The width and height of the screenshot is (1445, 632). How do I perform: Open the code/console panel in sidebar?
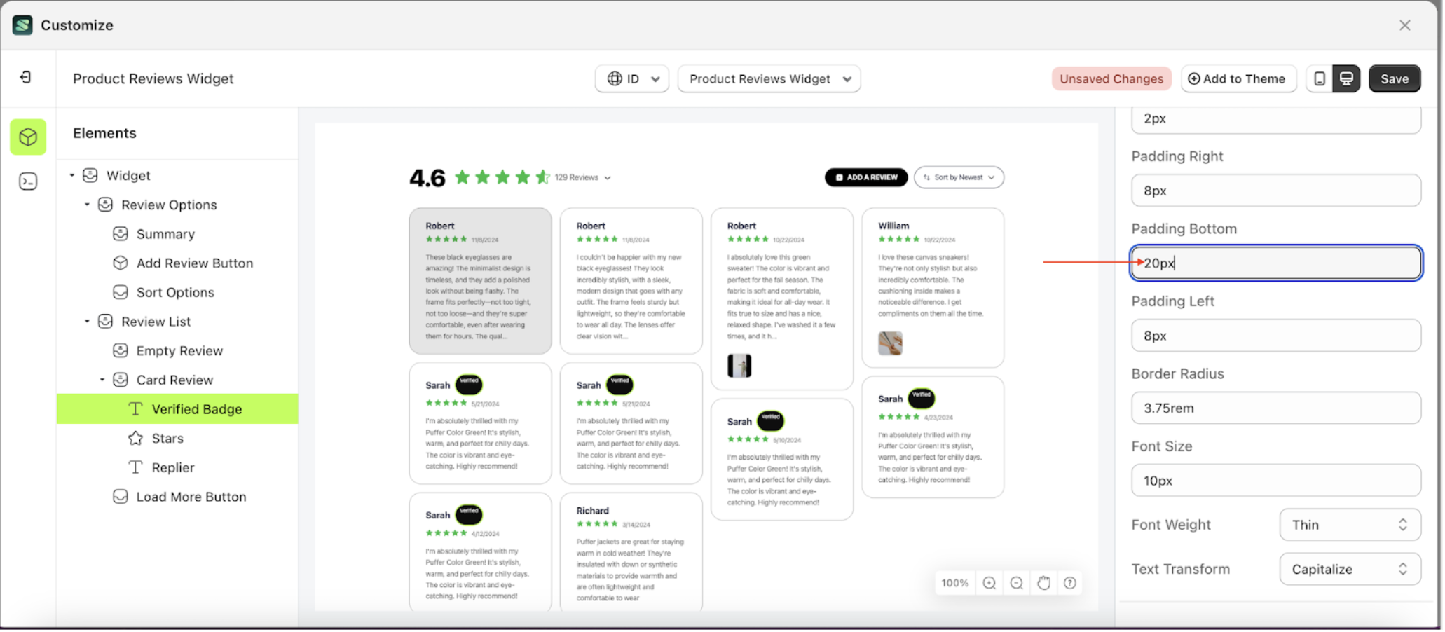point(28,181)
